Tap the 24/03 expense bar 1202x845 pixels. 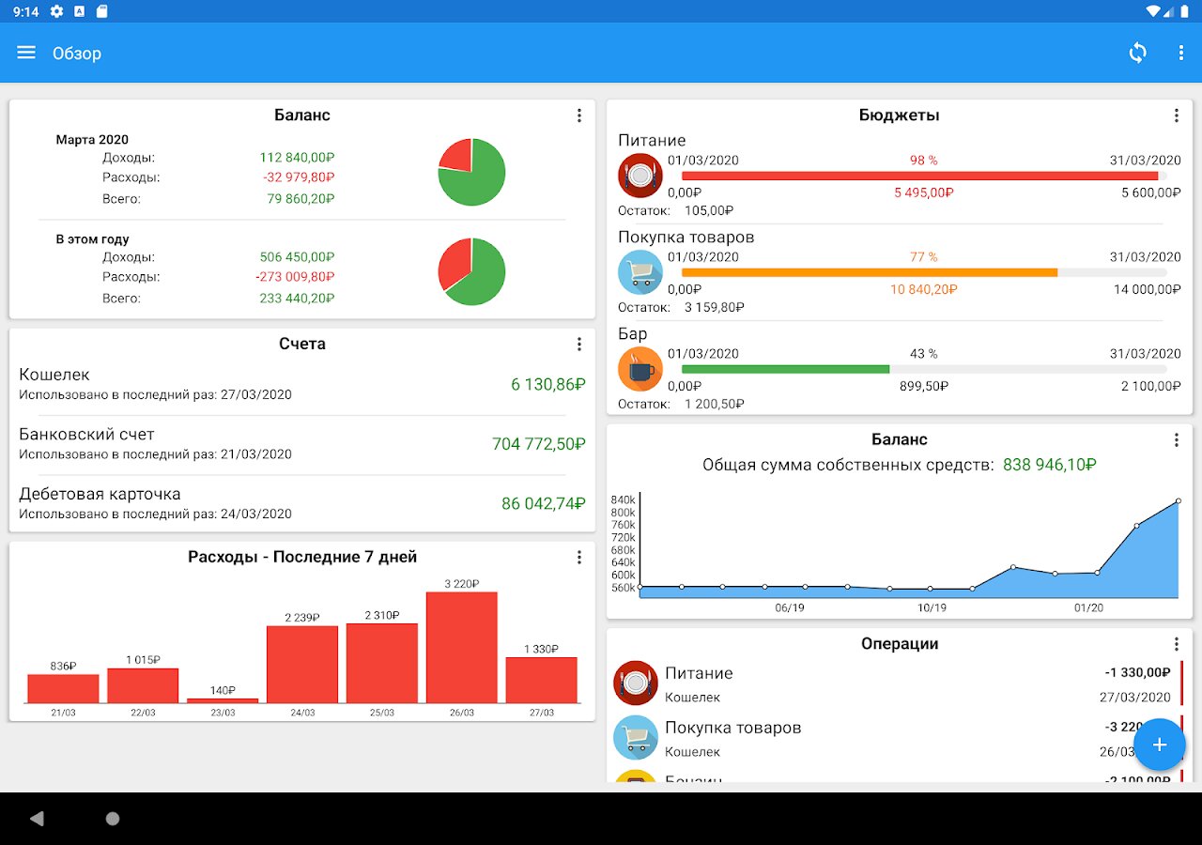302,664
